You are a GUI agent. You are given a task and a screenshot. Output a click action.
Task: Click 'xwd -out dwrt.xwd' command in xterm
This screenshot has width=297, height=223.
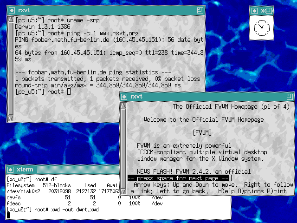(x=75, y=210)
